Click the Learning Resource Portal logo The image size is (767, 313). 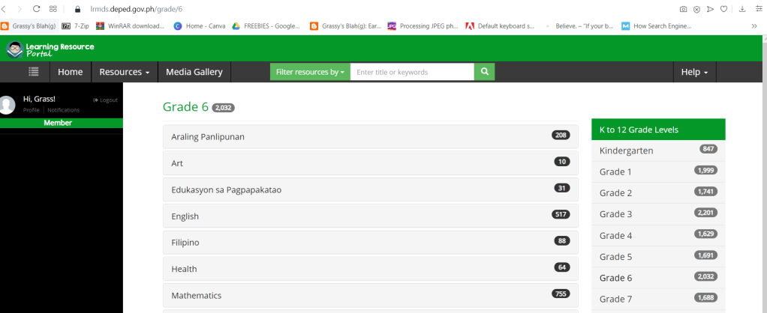[50, 50]
